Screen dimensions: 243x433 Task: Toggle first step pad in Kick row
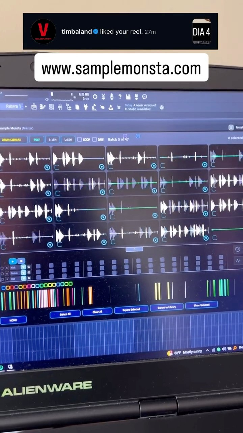coord(38,267)
